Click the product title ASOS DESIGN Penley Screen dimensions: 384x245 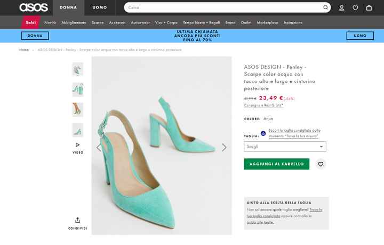pyautogui.click(x=279, y=78)
